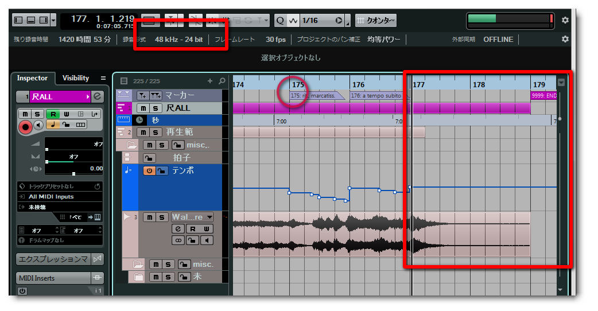Screen dimensions: 598x311
Task: Open status line setup gear icon
Action: pos(565,39)
